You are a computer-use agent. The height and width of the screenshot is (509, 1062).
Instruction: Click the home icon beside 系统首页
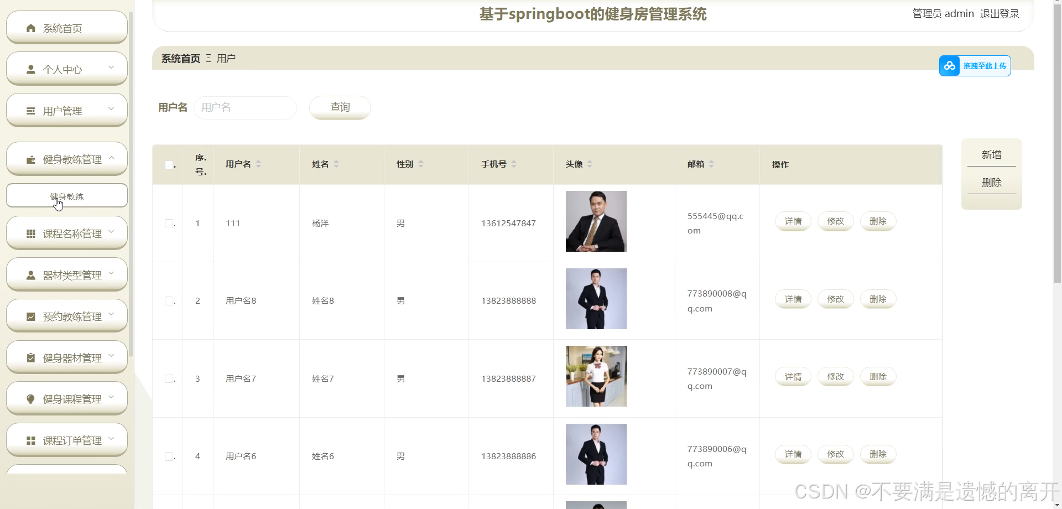pos(31,28)
